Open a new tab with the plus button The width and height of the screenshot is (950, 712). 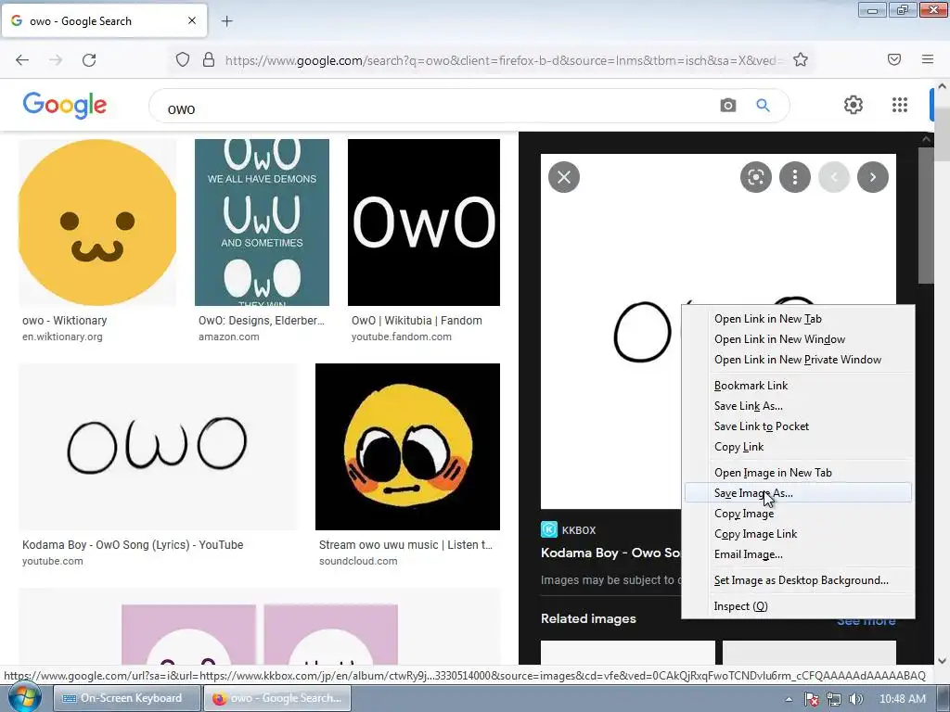[x=226, y=21]
